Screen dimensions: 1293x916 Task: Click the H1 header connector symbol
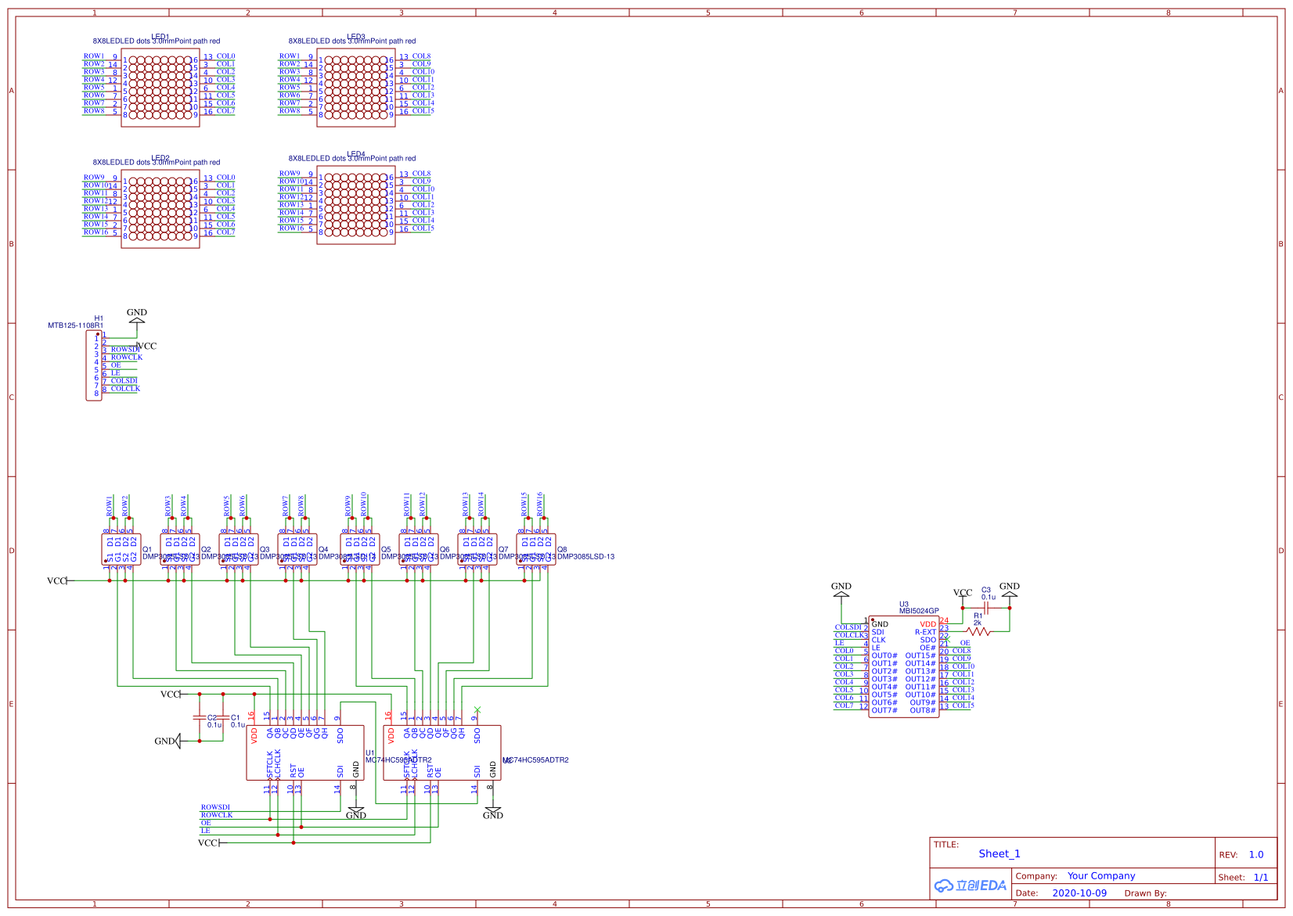pyautogui.click(x=94, y=365)
